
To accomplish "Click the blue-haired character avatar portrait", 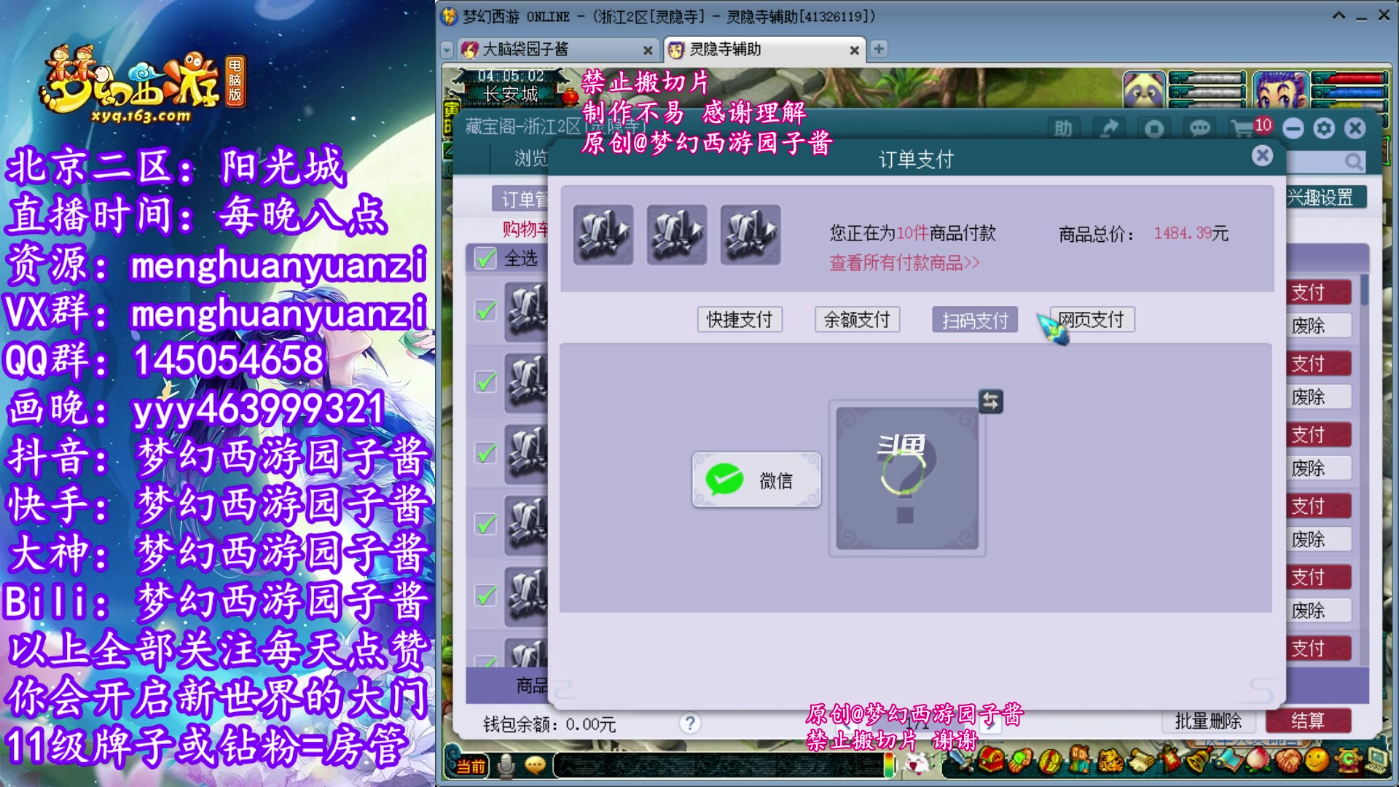I will click(x=1280, y=90).
